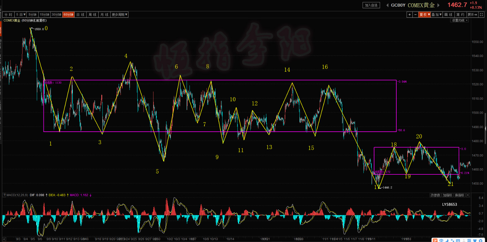Click the IME soft keyboard icon

click(458, 241)
